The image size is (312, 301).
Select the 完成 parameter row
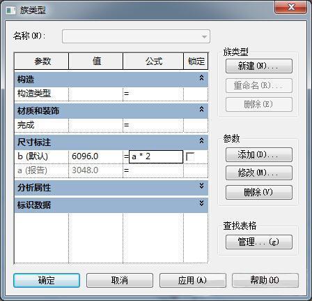coord(111,125)
